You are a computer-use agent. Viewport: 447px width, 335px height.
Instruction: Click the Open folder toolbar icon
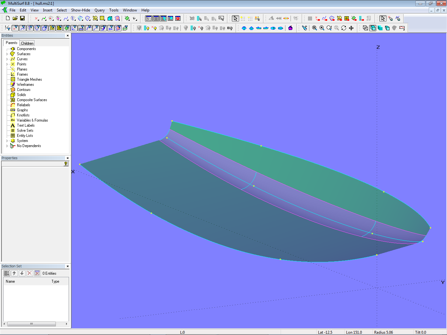click(15, 19)
